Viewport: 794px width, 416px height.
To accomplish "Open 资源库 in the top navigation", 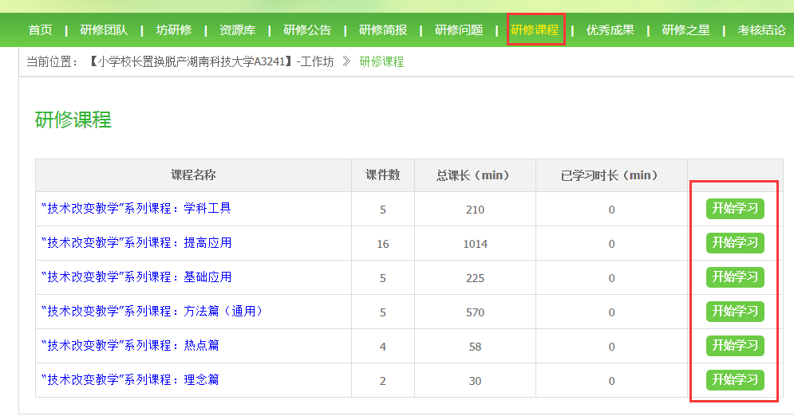I will click(237, 30).
